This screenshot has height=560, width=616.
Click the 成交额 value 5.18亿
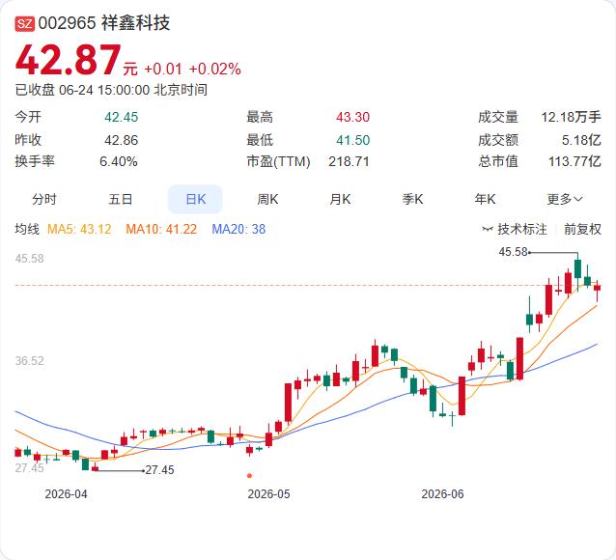pyautogui.click(x=581, y=140)
